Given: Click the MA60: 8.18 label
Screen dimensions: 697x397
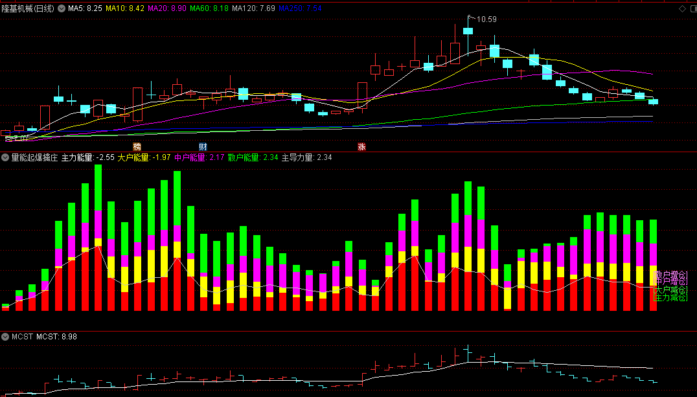Looking at the screenshot, I should (209, 8).
